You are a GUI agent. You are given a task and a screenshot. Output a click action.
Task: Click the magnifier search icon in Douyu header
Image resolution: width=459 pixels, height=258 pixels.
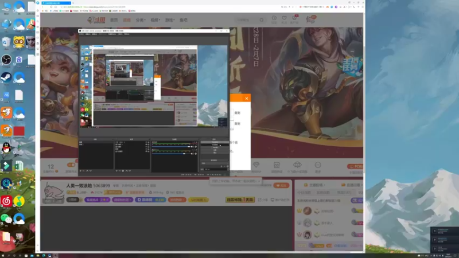(x=262, y=20)
